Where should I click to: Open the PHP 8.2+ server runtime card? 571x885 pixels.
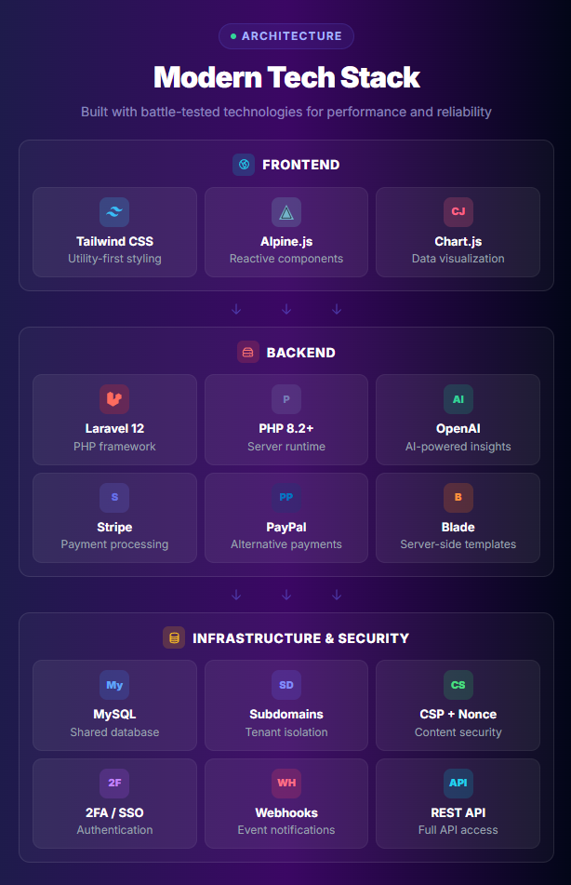[286, 419]
